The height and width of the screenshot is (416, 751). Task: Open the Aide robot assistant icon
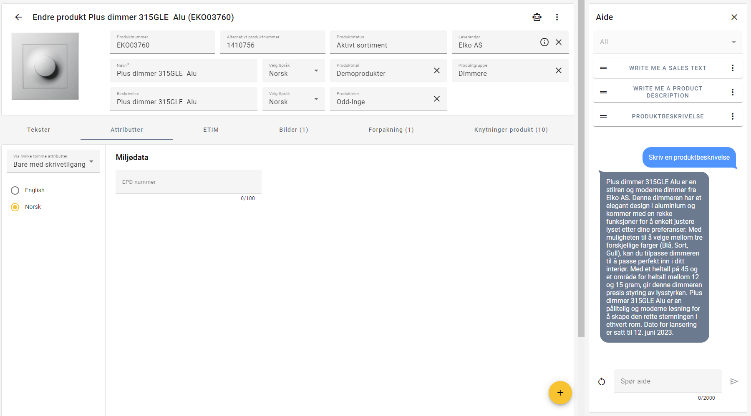click(x=537, y=17)
